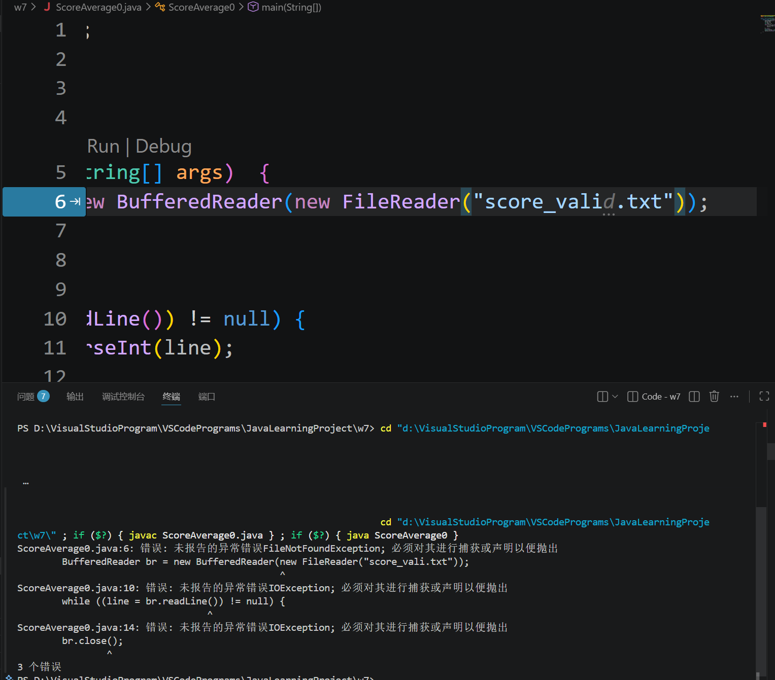The width and height of the screenshot is (775, 680).
Task: Click the Run CodeLens link
Action: 103,147
